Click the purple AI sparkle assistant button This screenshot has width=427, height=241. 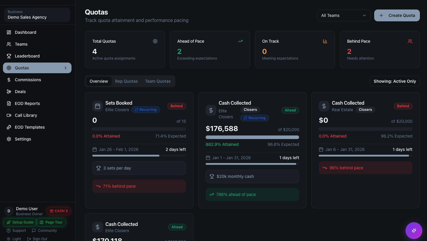[x=414, y=231]
